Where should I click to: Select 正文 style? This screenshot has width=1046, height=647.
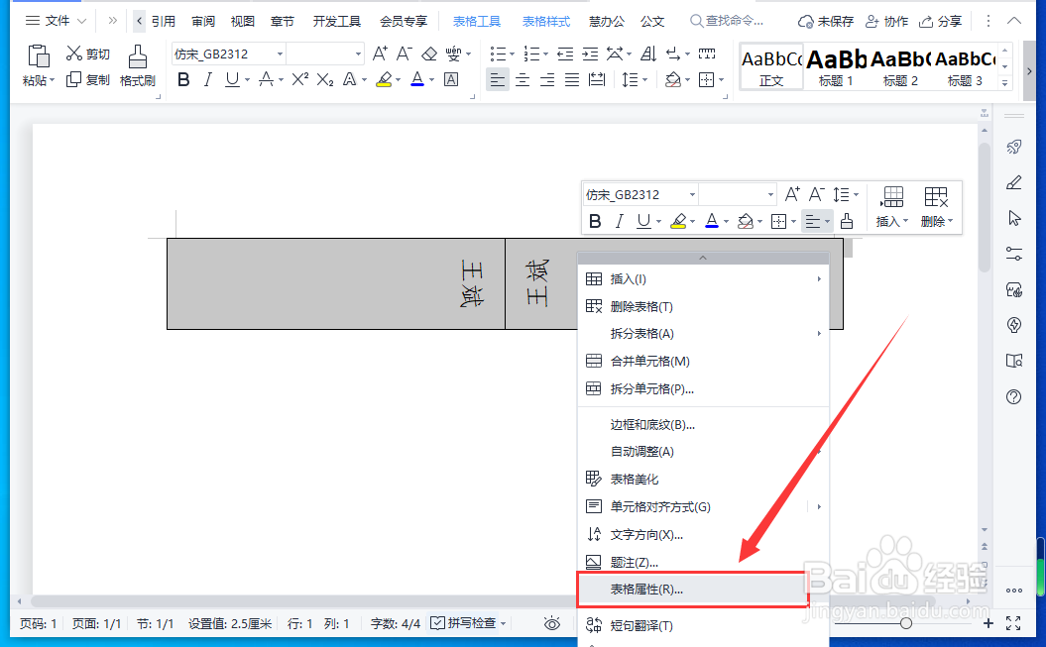tap(771, 67)
